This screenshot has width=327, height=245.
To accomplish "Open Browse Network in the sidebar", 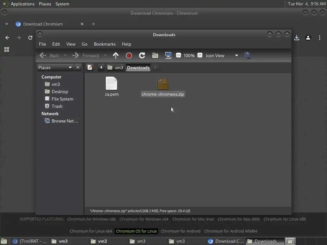I will pos(62,121).
